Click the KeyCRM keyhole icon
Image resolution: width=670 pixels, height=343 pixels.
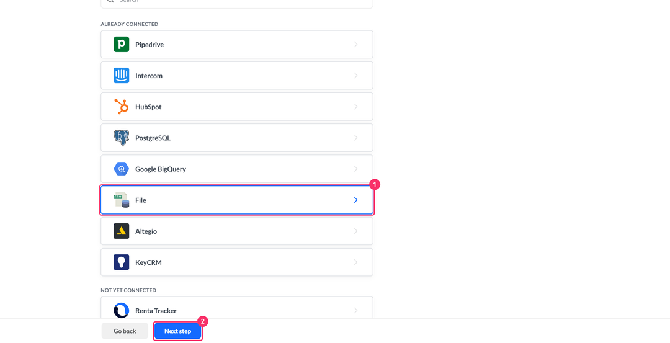pyautogui.click(x=122, y=262)
